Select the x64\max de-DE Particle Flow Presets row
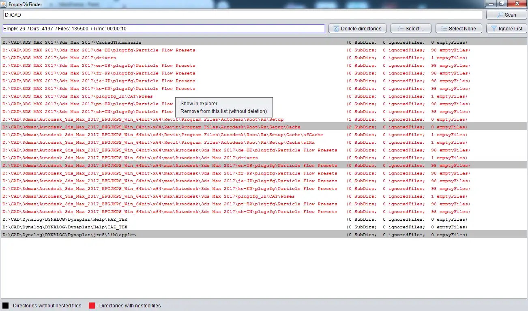The height and width of the screenshot is (311, 528). [x=264, y=150]
